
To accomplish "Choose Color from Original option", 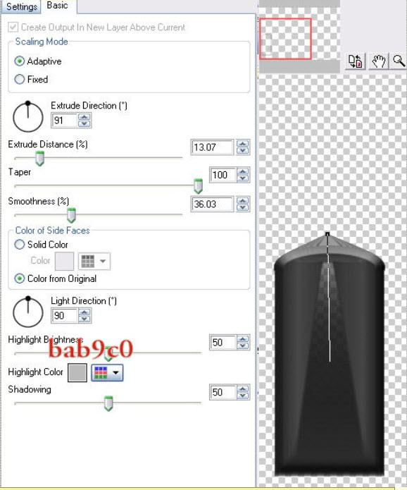I will click(x=19, y=278).
